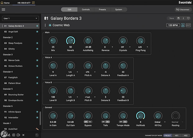The image size is (193, 138).
Task: Open the Crystals dropdown arrow
Action: click(x=130, y=47)
